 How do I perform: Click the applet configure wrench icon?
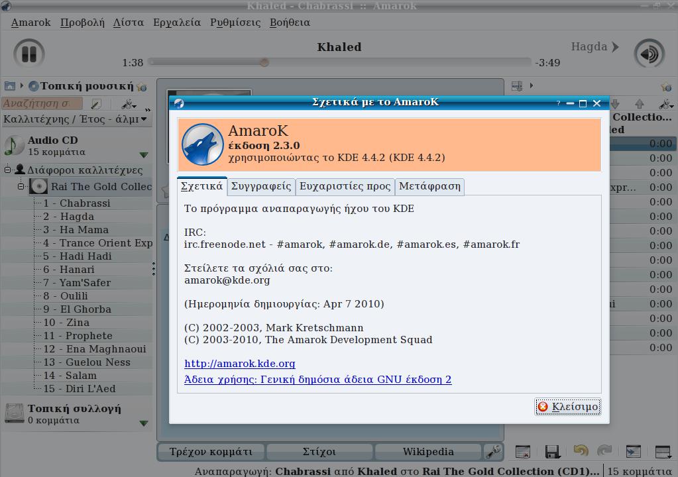493,452
